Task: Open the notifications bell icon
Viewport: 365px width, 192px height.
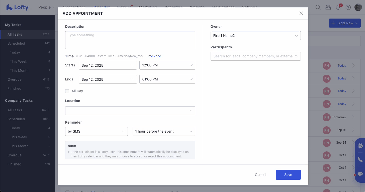Action: (x=338, y=7)
